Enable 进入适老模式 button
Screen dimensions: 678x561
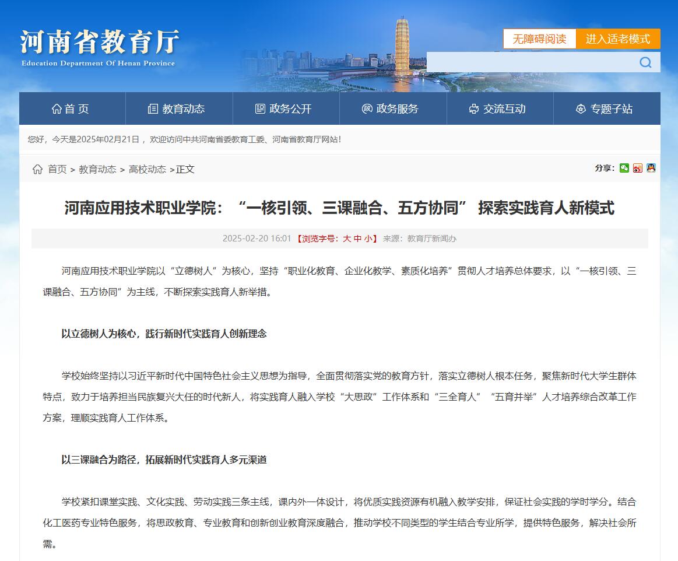(618, 39)
